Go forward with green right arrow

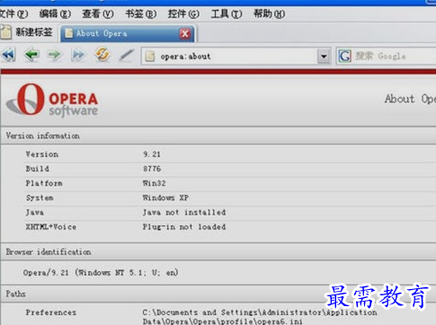click(54, 55)
